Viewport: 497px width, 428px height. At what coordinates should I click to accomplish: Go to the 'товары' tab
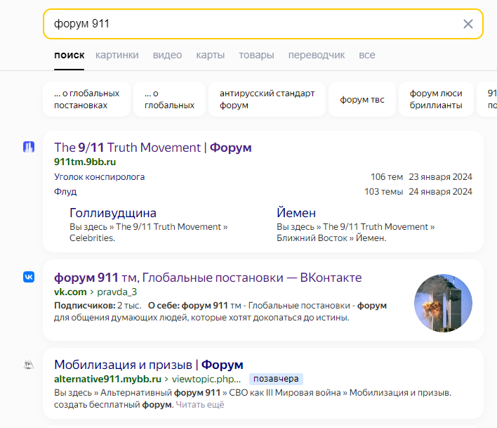point(256,55)
